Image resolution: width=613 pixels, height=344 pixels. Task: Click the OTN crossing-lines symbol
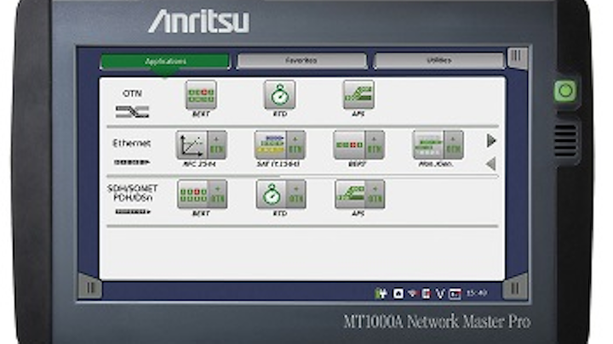(132, 112)
